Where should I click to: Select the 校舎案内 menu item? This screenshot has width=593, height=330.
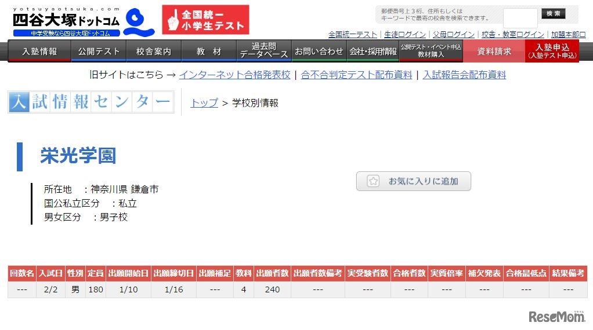coord(154,51)
